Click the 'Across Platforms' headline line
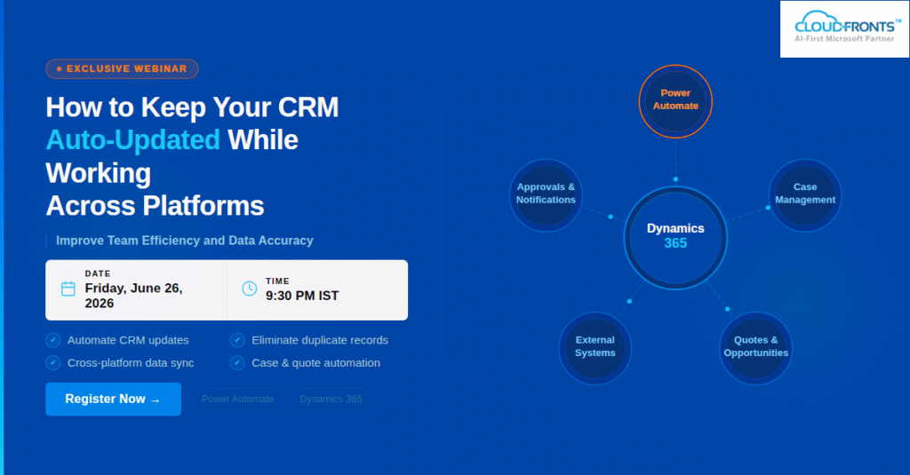Image resolution: width=910 pixels, height=475 pixels. [x=155, y=206]
